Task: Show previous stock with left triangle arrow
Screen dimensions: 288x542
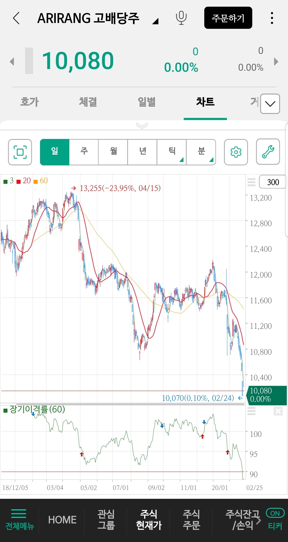Action: pos(12,62)
